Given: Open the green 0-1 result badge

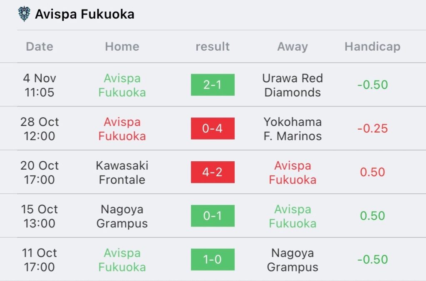Looking at the screenshot, I should point(213,216).
